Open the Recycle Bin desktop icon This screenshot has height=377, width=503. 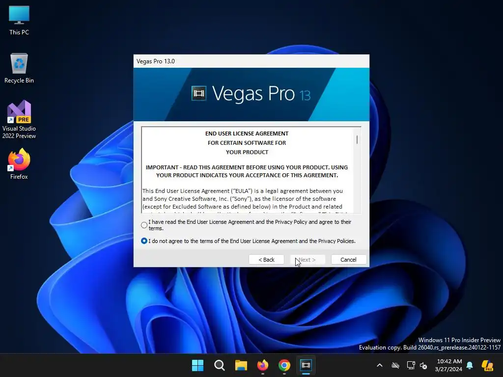(19, 68)
